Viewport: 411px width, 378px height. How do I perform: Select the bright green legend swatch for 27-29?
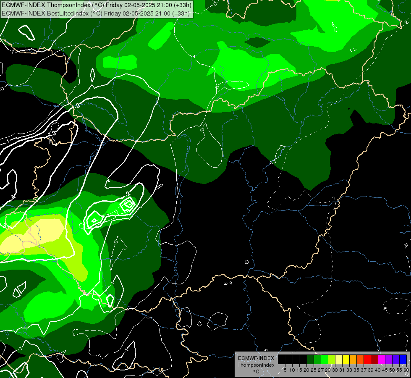coord(325,360)
